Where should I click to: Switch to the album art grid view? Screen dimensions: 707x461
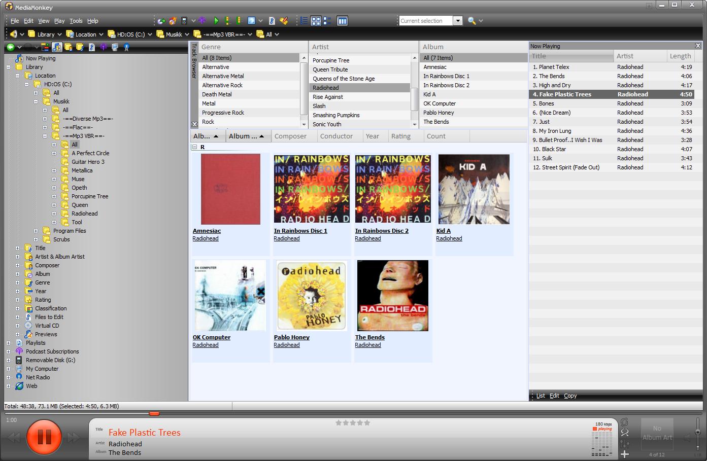click(x=316, y=21)
